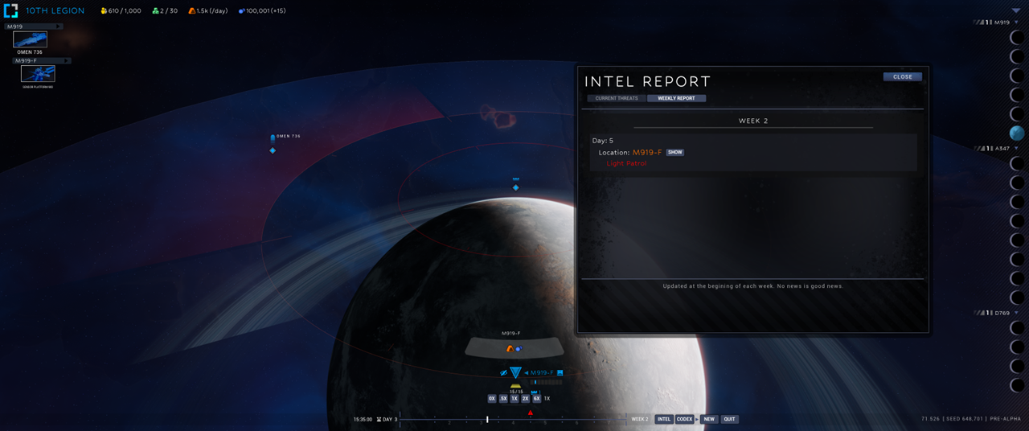
Task: Switch to Current Threats tab
Action: pos(617,98)
